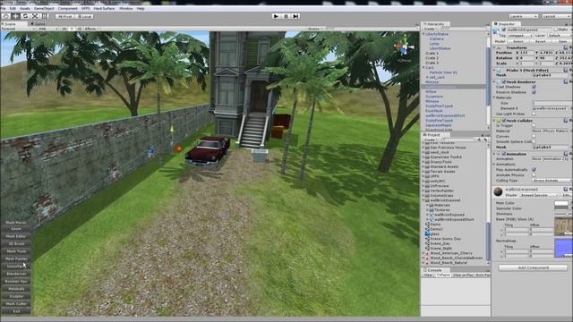The height and width of the screenshot is (322, 573).
Task: Click the Normalmap texture thumbnail
Action: pyautogui.click(x=563, y=248)
